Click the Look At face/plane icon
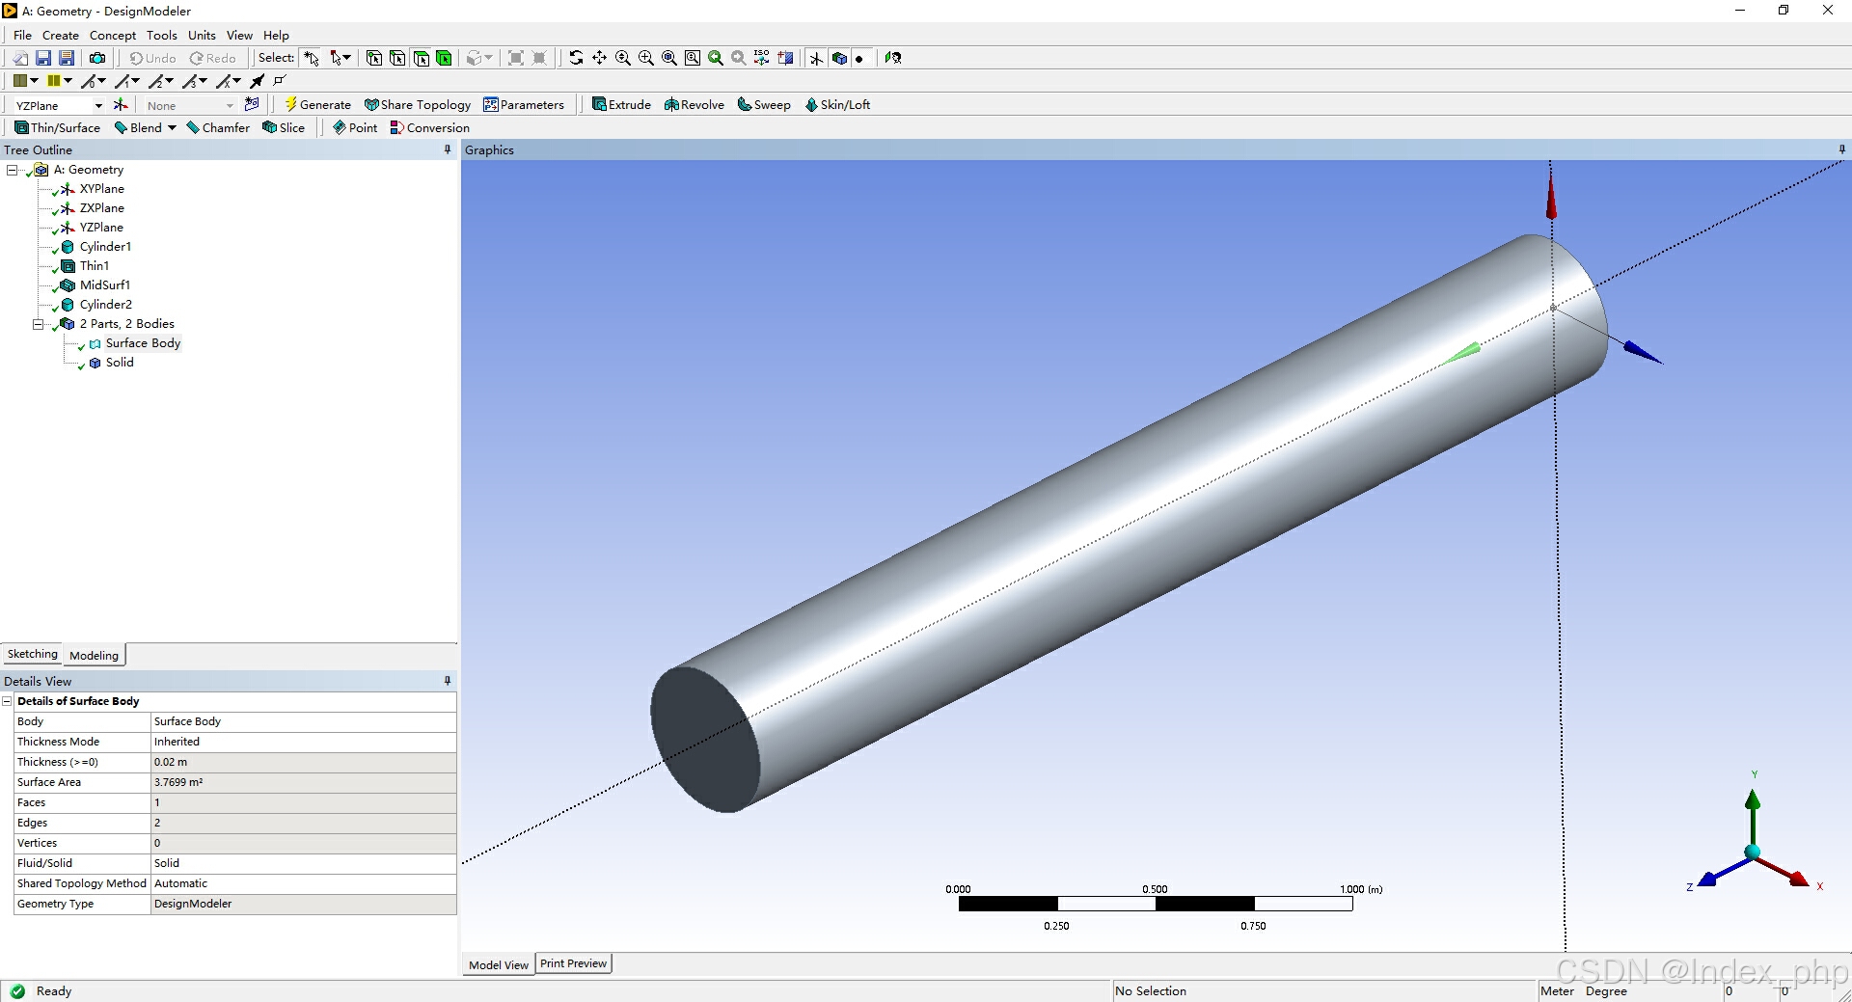 (893, 58)
